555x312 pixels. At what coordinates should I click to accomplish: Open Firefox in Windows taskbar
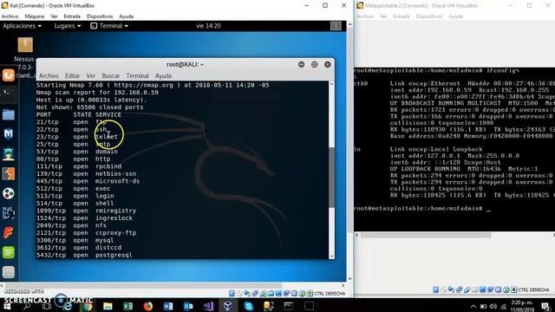click(x=148, y=306)
